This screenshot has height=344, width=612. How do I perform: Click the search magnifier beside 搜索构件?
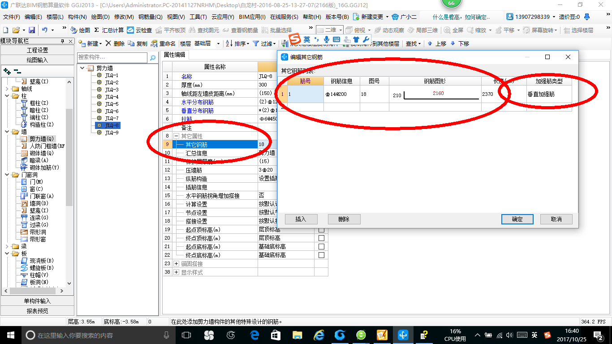point(153,57)
